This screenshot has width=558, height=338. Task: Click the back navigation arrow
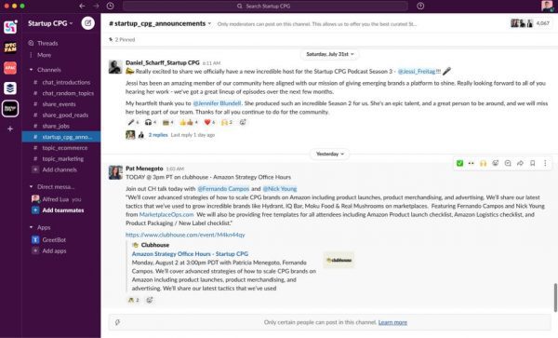click(82, 7)
